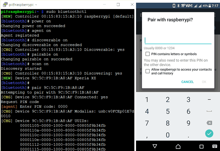Click UUID 0000110c-0000-1000-8000-00805f9b34fb line
220x151 pixels.
(63, 135)
